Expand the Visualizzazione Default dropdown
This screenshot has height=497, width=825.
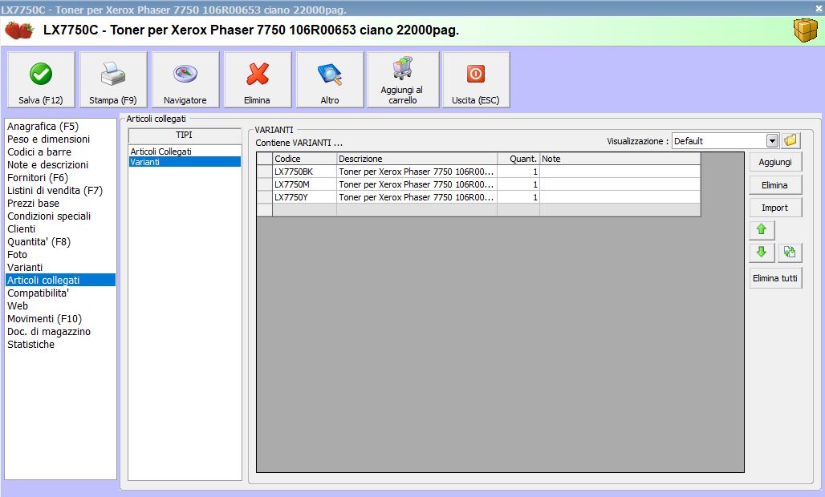pyautogui.click(x=772, y=141)
